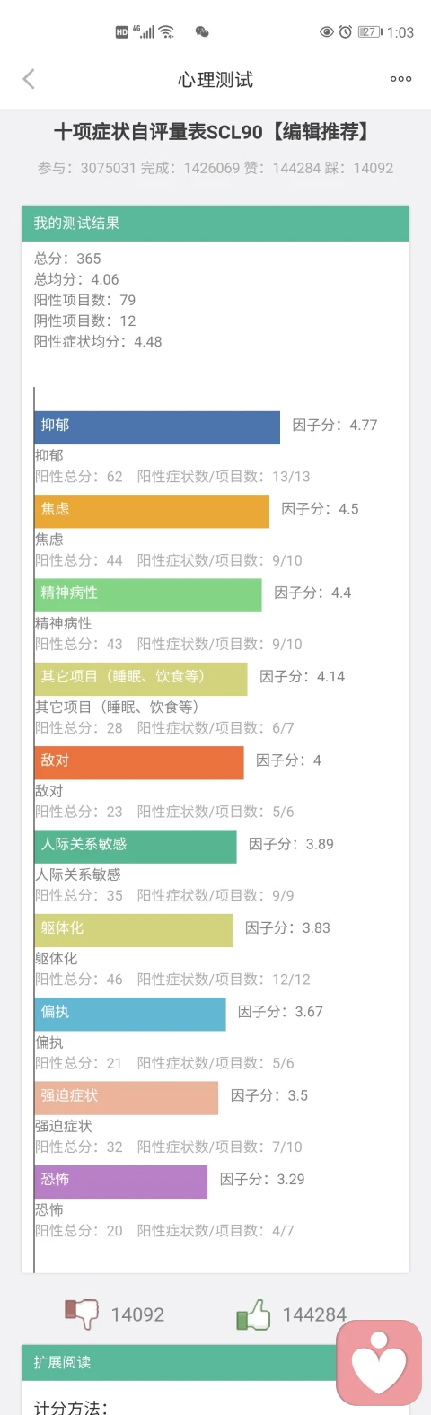Tap the green 精神病性 bar
Screen dimensions: 431x1415
pyautogui.click(x=148, y=595)
